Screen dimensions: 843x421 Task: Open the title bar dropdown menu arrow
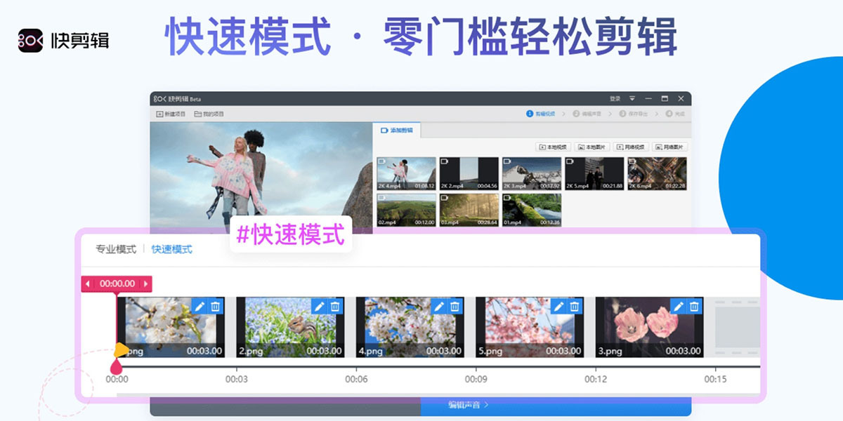point(632,98)
